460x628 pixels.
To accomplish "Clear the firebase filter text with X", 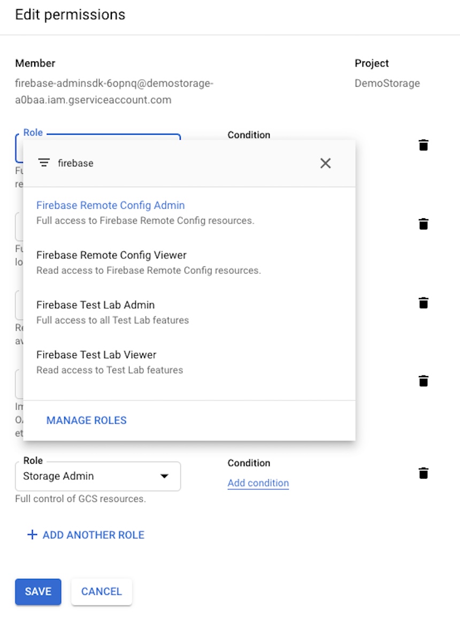I will (x=325, y=163).
